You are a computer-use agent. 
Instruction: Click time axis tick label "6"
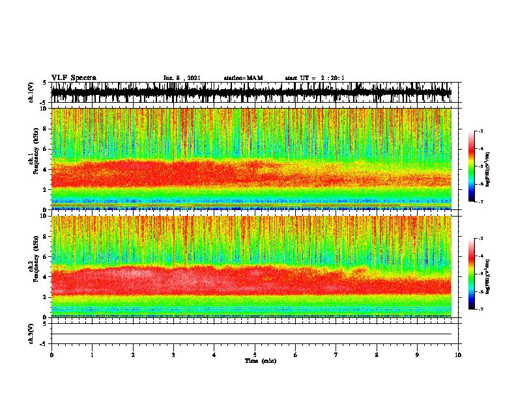click(296, 355)
